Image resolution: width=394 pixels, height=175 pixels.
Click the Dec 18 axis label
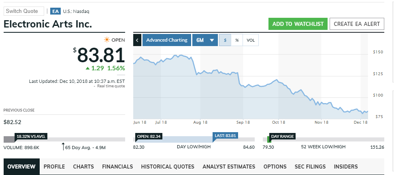(360, 122)
